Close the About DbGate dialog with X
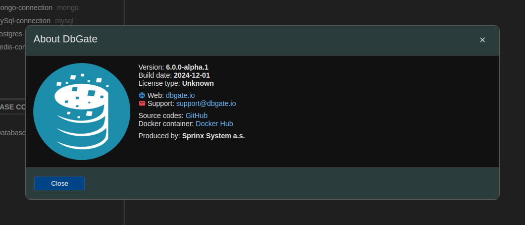Screen dimensions: 525x225 click(x=482, y=40)
